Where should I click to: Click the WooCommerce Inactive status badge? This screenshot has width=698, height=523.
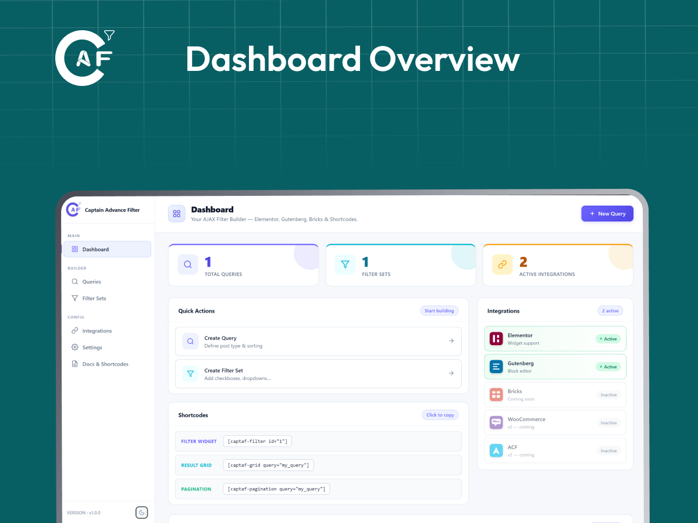pos(609,422)
